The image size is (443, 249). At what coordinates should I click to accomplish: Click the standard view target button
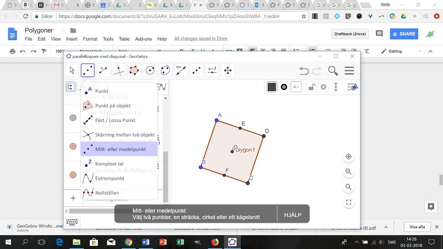349,156
